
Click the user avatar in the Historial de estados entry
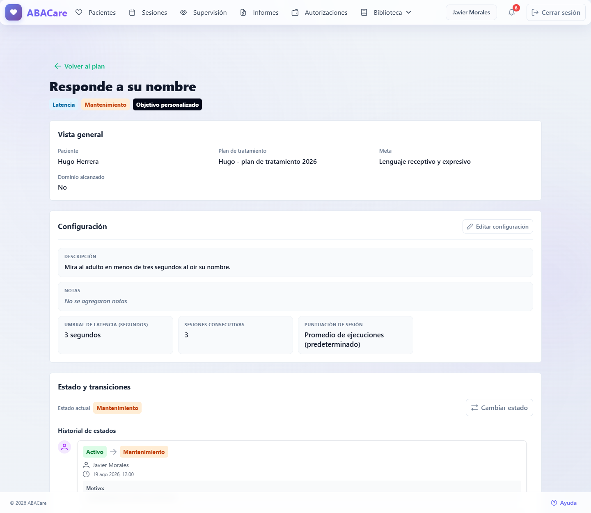pos(64,447)
